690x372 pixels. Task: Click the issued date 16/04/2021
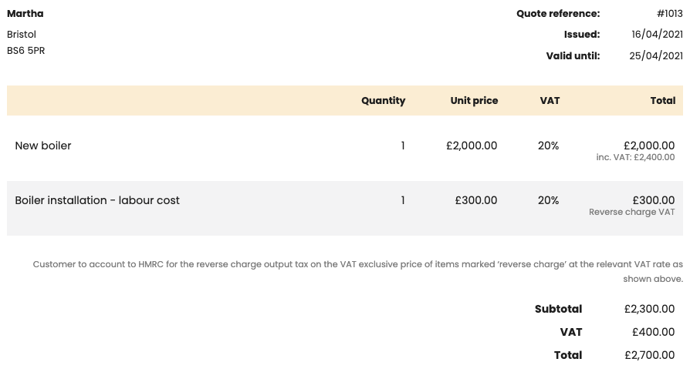(x=657, y=35)
